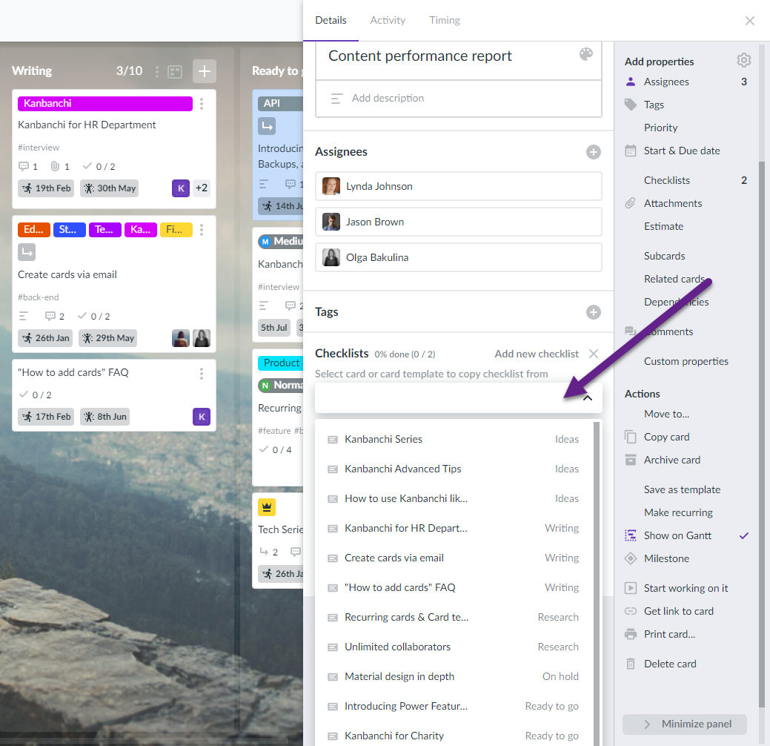Click the Milestone diamond icon

(x=631, y=558)
